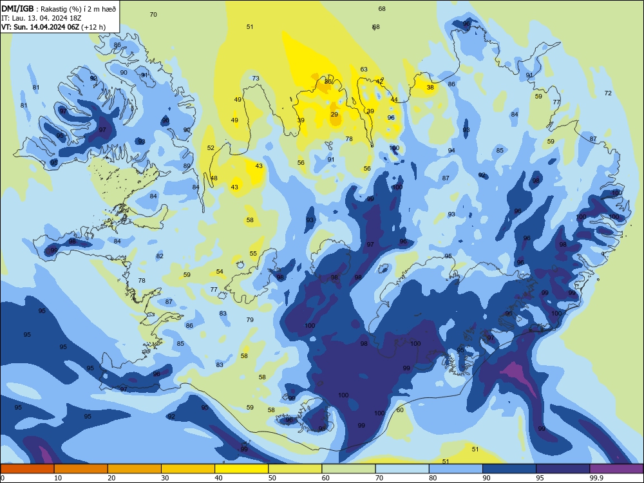
Task: Select the 'IT: Lau. 13. 04. 2024 18Z' line
Action: 40,18
